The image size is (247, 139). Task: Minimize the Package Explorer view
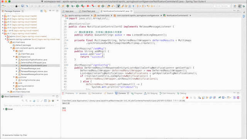pyautogui.click(x=53, y=11)
